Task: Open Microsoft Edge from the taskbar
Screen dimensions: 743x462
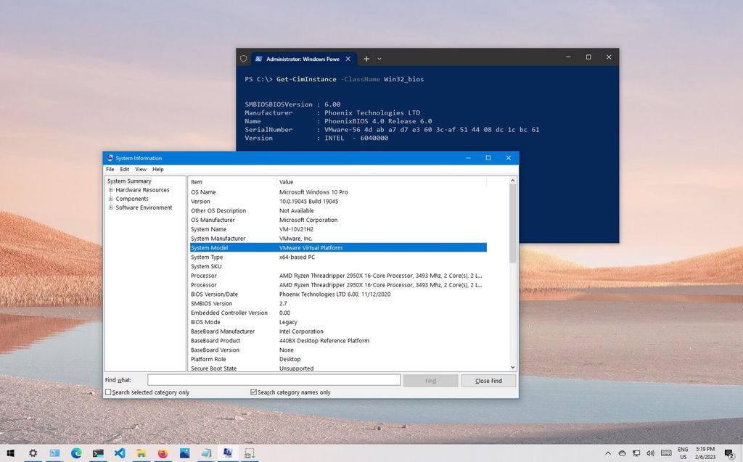Action: (76, 453)
